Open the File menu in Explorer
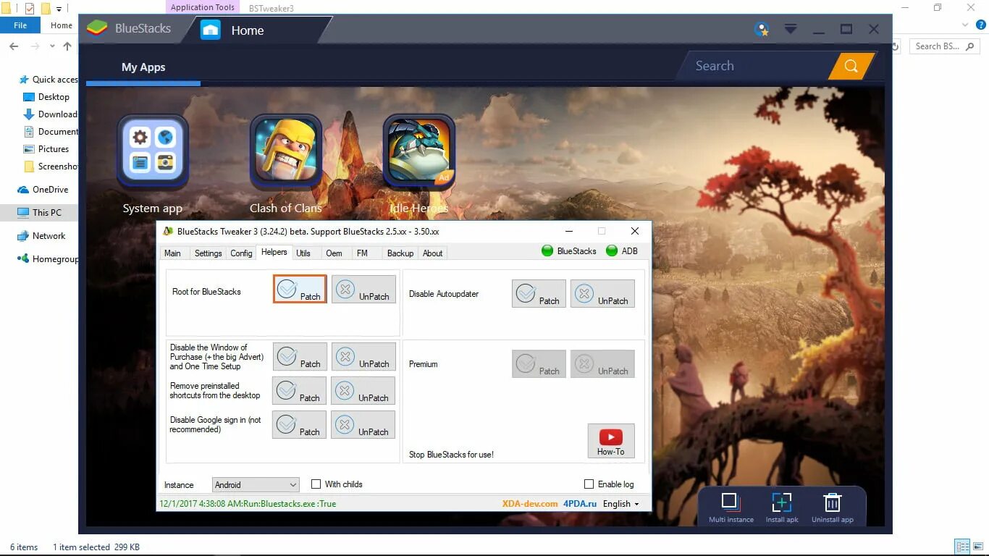This screenshot has width=989, height=556. [x=20, y=25]
